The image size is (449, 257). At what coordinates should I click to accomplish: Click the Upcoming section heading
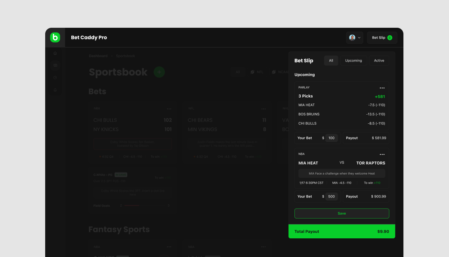(x=304, y=75)
